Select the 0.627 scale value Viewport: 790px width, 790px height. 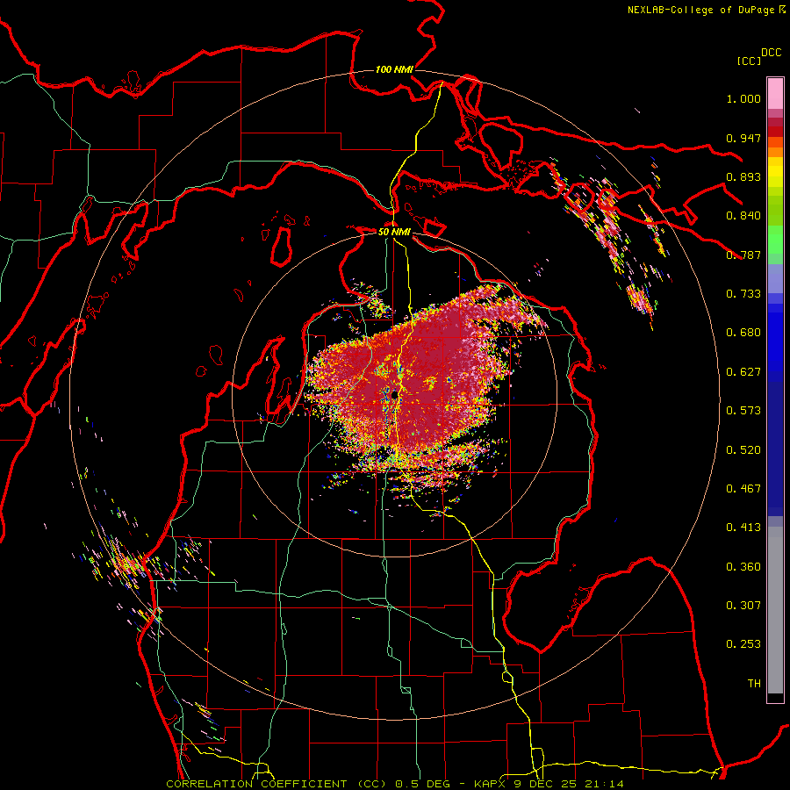743,372
